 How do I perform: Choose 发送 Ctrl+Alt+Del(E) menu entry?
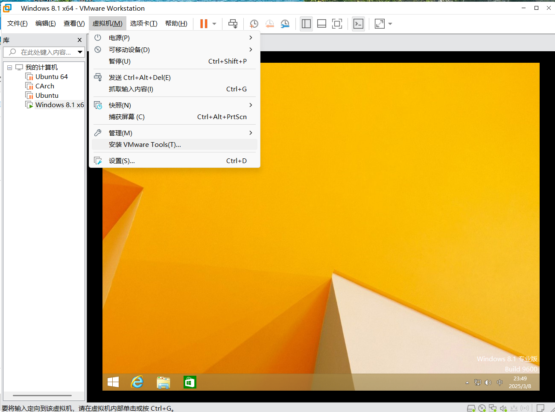pos(174,77)
